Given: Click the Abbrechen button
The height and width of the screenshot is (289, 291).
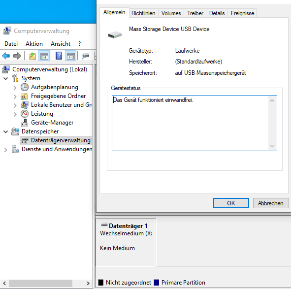Looking at the screenshot, I should coord(271,203).
